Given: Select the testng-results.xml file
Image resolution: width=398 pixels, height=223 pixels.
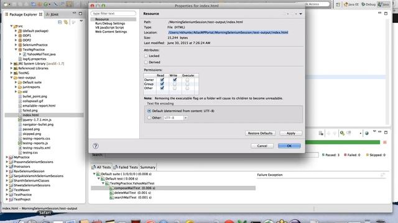Looking at the screenshot, I should click(36, 148).
